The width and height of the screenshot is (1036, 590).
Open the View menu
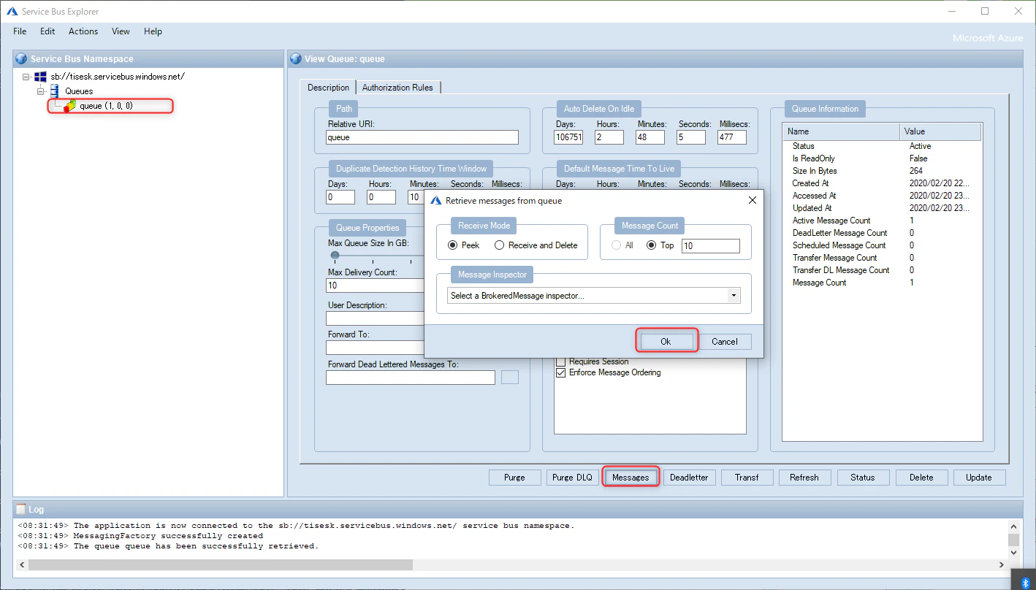121,31
